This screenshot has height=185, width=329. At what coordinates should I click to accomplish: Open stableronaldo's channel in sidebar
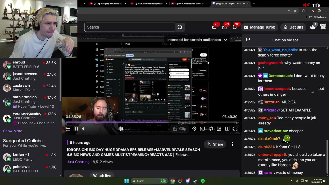point(31,102)
